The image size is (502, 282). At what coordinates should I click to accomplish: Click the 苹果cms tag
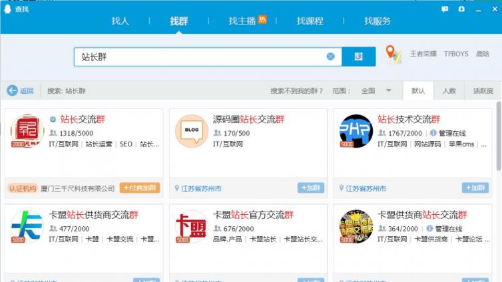tap(461, 144)
